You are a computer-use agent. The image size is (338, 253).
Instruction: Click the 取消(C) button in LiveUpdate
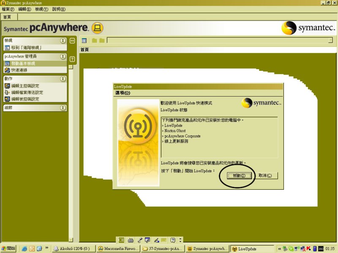pos(265,175)
